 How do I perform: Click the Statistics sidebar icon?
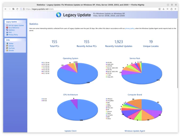click(x=7, y=30)
